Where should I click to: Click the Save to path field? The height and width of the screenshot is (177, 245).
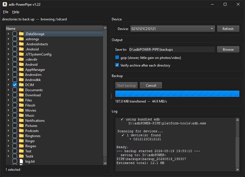pos(172,49)
